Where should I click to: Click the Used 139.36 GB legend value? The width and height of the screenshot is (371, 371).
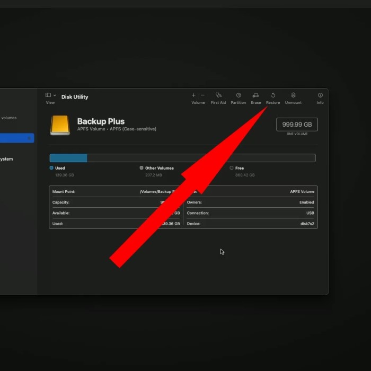click(64, 175)
